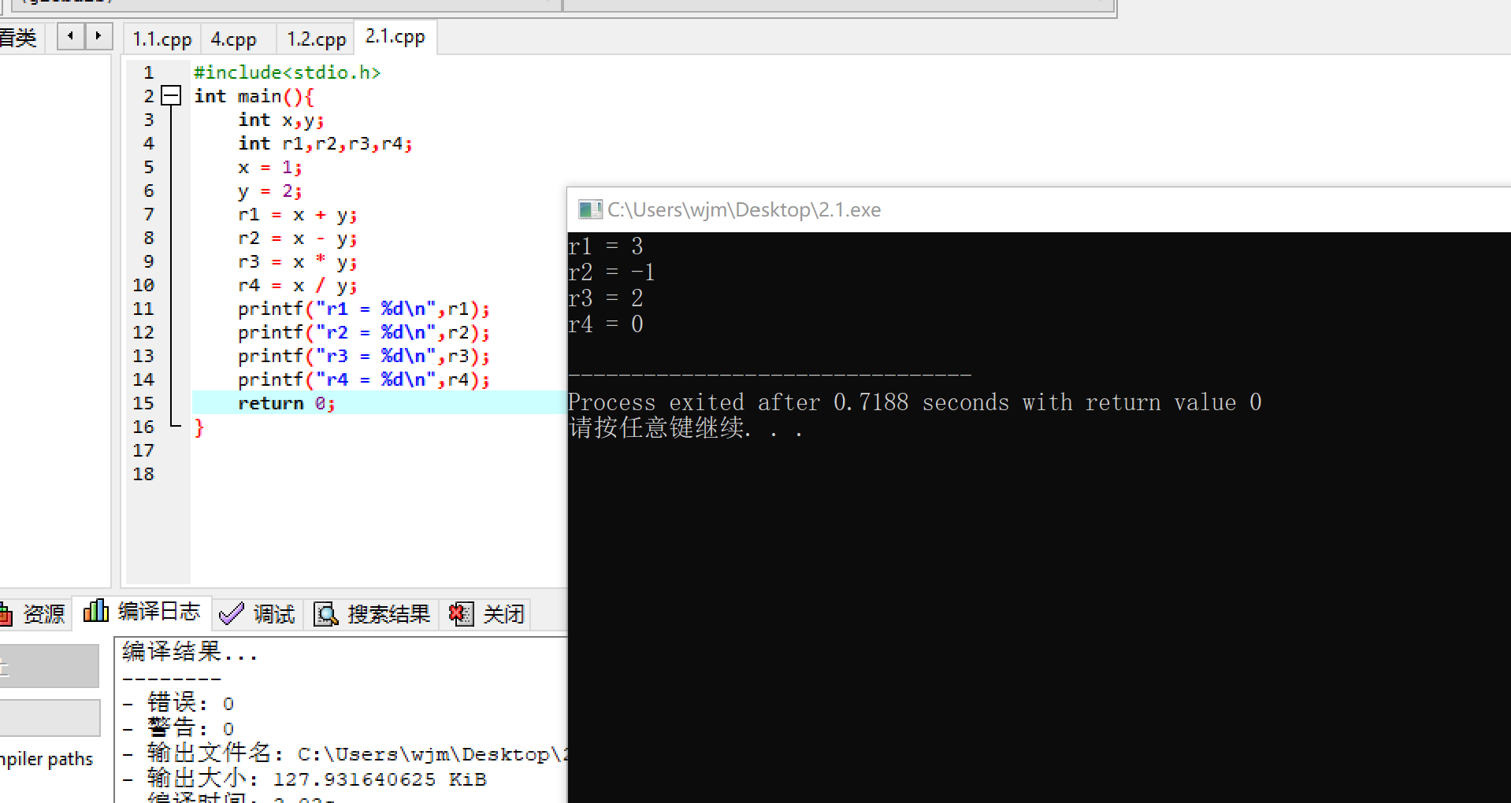Open the 4.cpp editor tab

coord(234,39)
